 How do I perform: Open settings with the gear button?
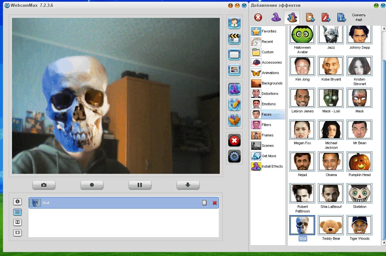234,156
